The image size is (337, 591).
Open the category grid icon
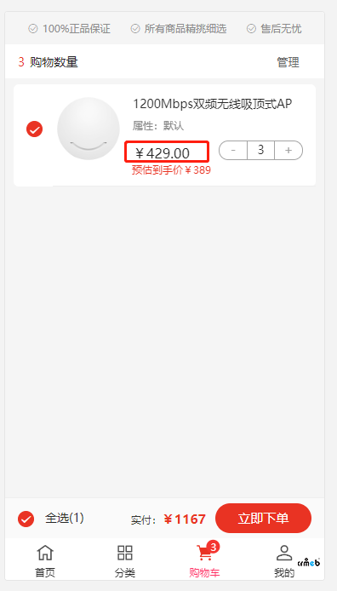124,553
